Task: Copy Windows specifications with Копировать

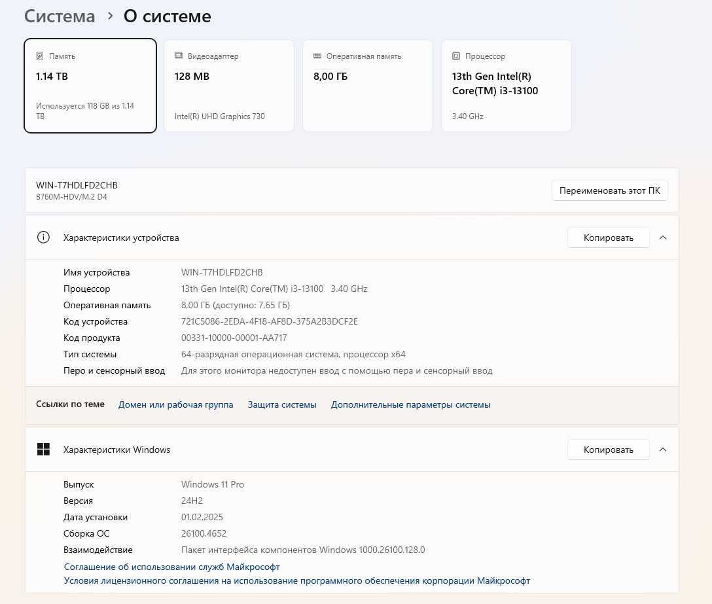Action: pyautogui.click(x=609, y=450)
